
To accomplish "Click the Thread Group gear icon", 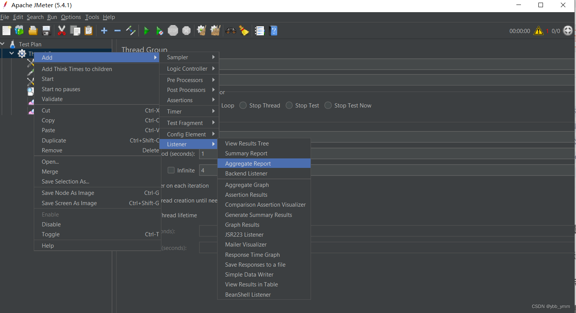I will pos(22,54).
